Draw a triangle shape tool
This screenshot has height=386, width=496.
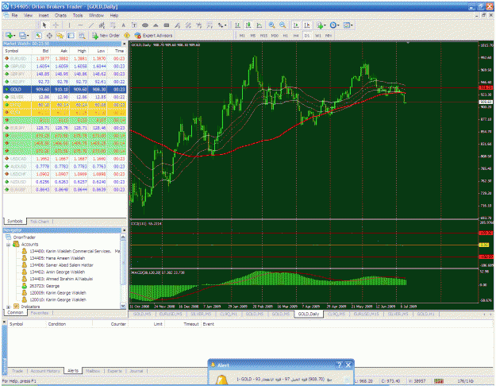(x=156, y=25)
